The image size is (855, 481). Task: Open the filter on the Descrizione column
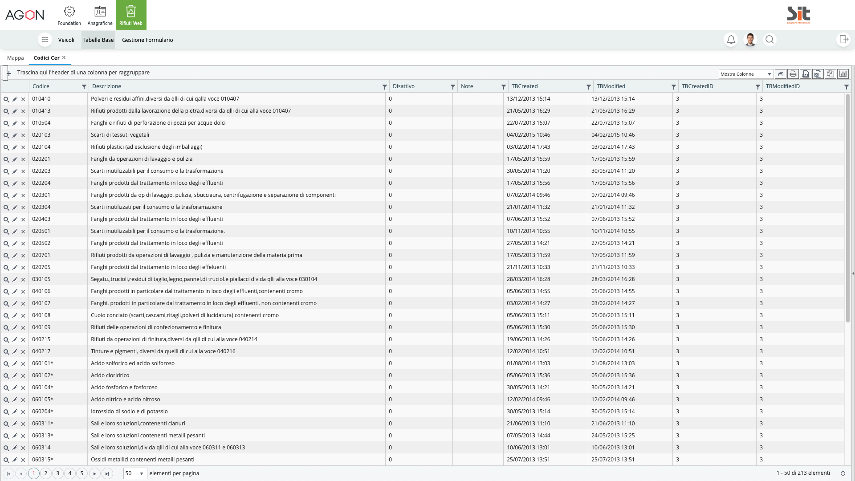click(x=384, y=86)
